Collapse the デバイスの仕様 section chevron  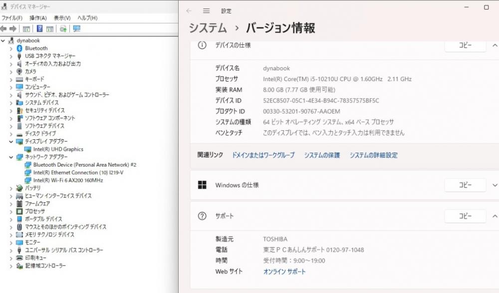[495, 45]
